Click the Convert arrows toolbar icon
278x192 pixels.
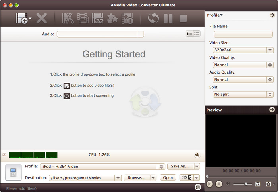click(x=153, y=18)
